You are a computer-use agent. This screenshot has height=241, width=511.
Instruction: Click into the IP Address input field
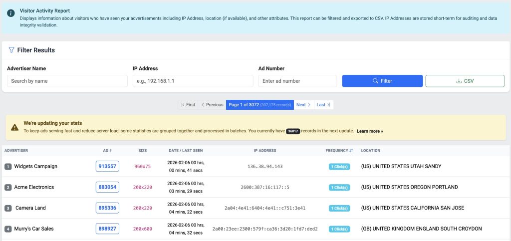coord(193,81)
